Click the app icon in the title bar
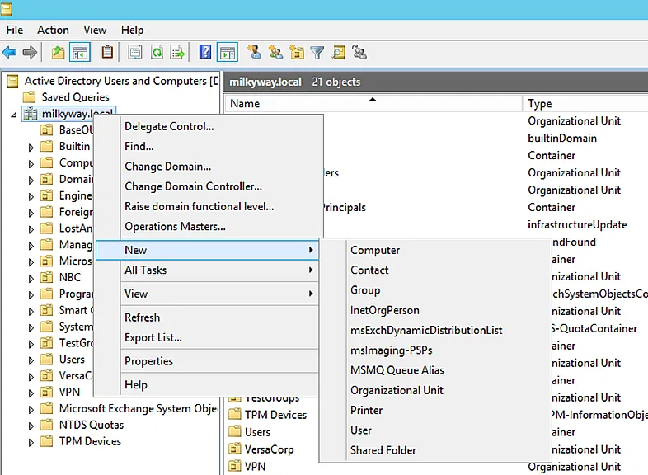 point(6,9)
